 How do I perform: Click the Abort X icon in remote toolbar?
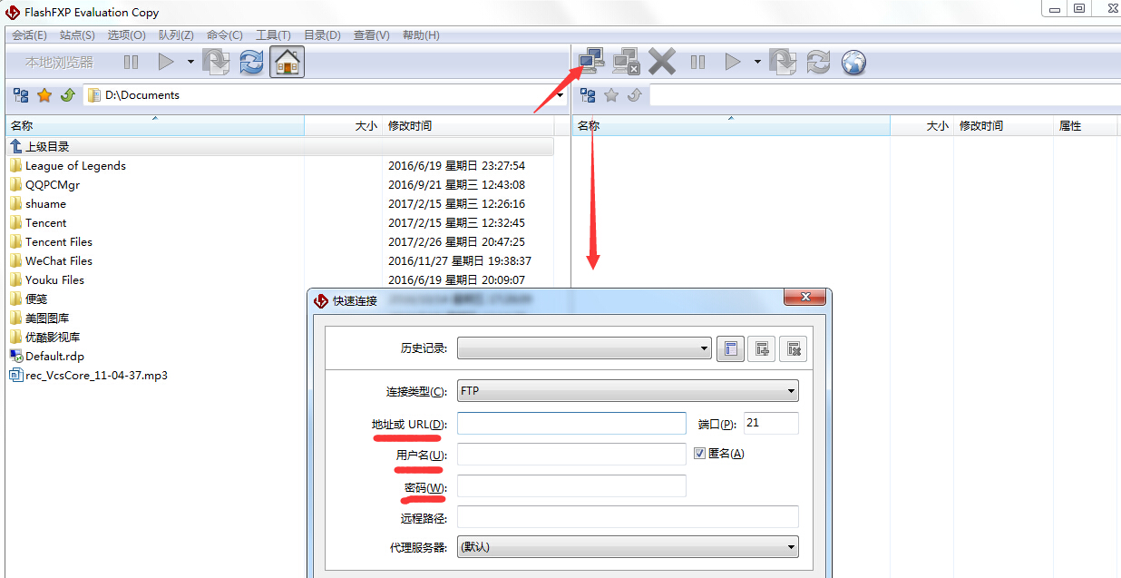click(x=662, y=62)
